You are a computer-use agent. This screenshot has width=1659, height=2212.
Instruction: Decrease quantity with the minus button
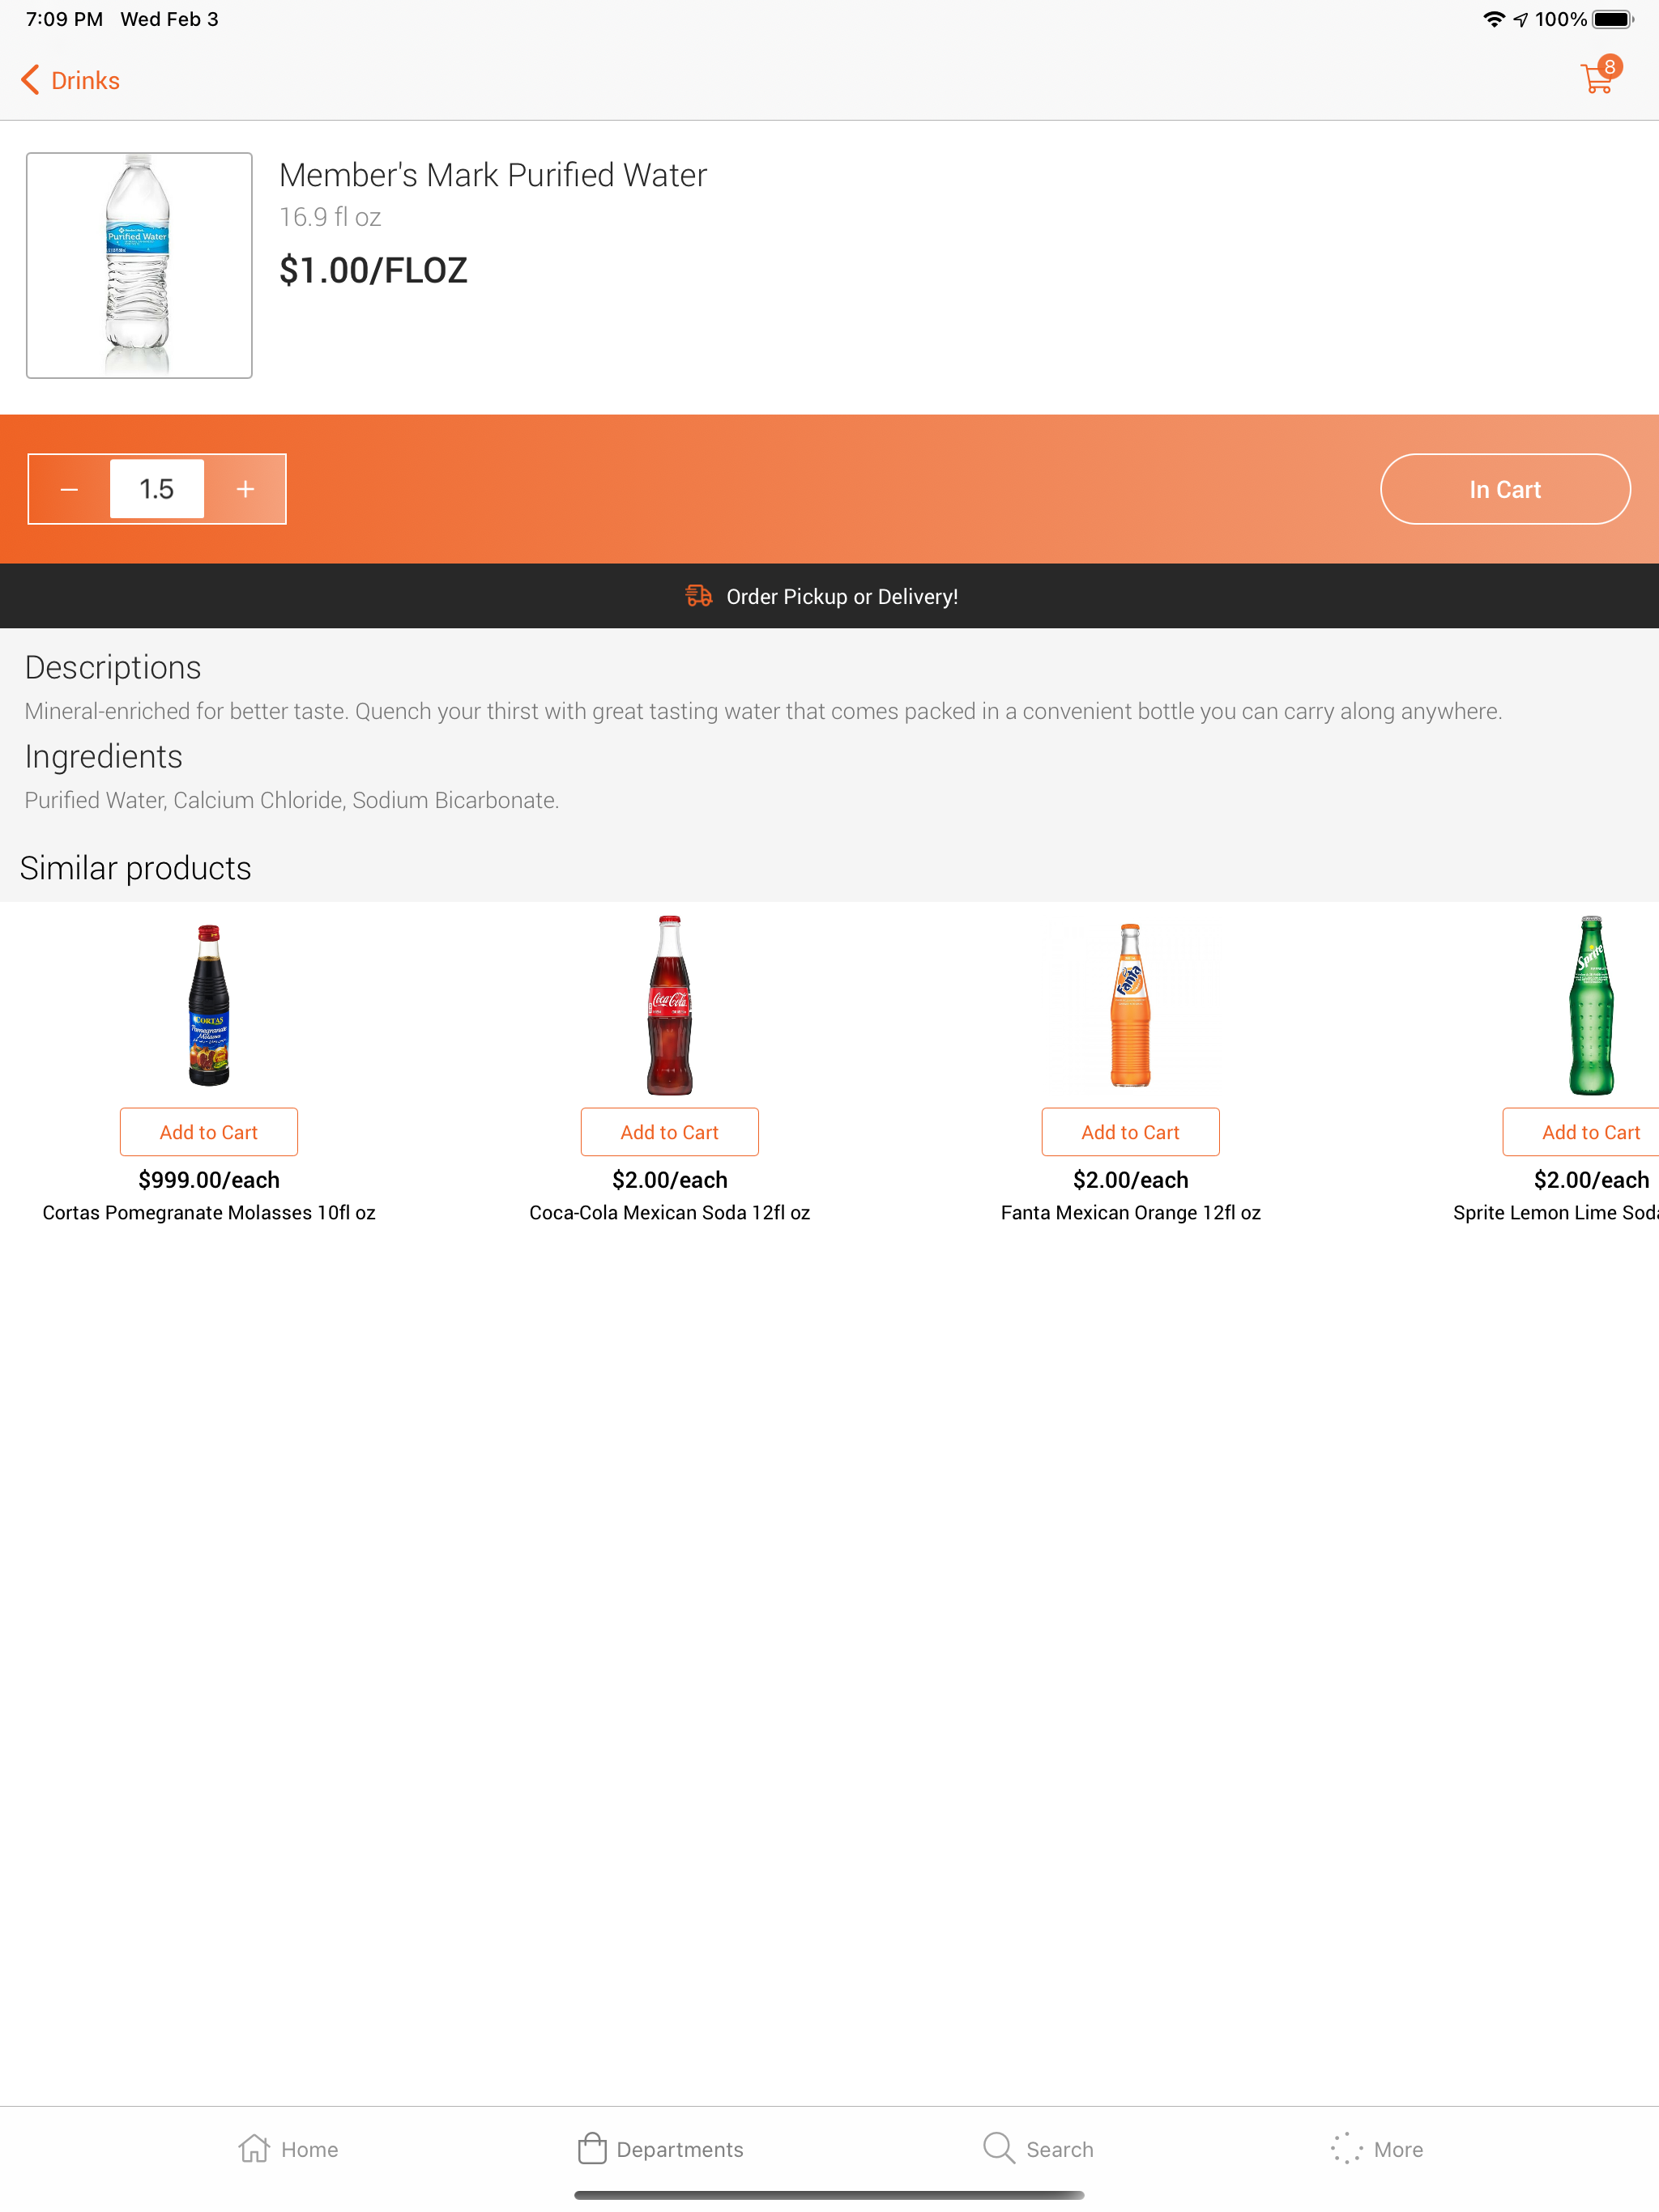click(x=69, y=489)
